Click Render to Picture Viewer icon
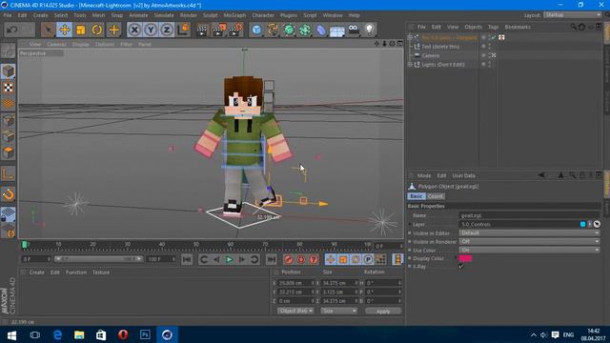The image size is (610, 343). 219,30
